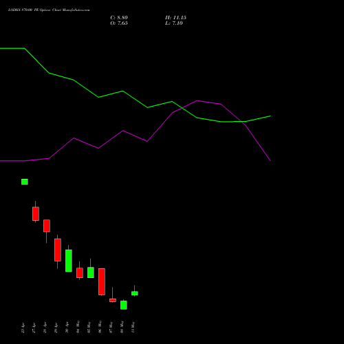Click the '05 May' date axis label

coord(89,327)
